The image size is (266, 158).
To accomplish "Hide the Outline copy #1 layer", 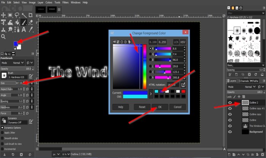I will [x=230, y=109].
